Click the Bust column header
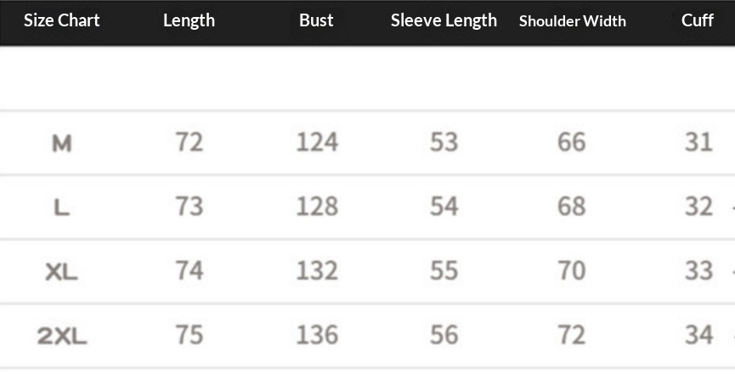 point(316,20)
